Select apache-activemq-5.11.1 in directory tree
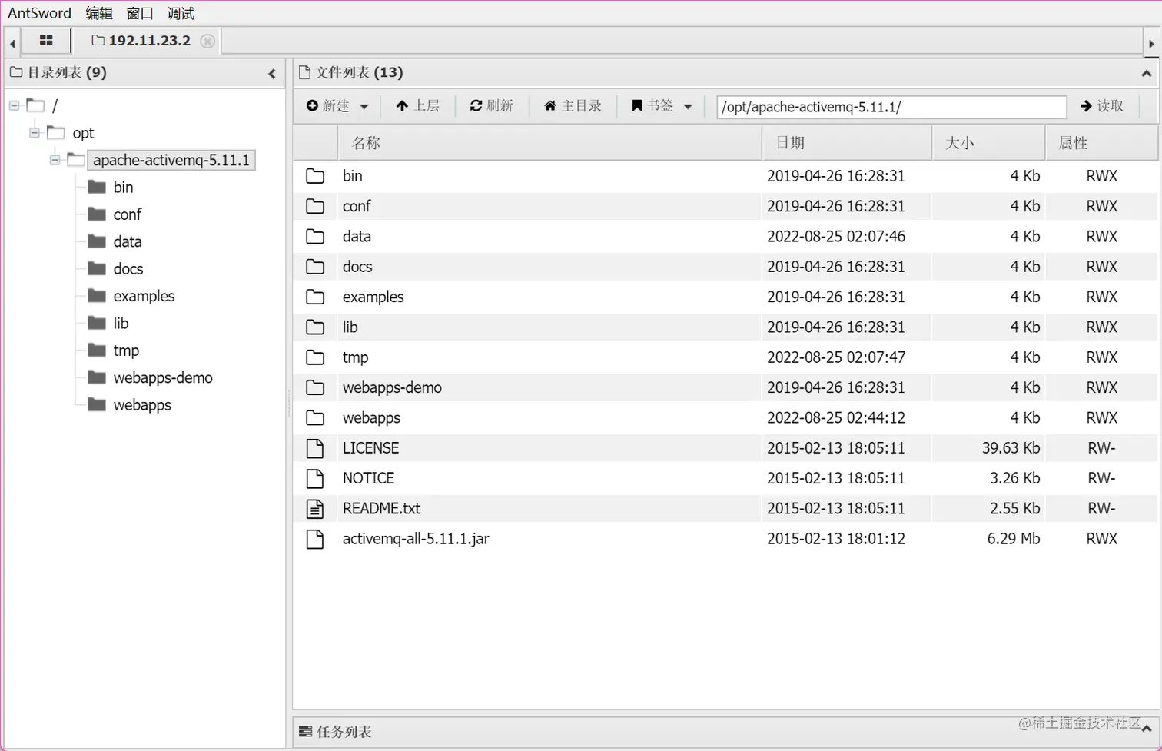 (171, 160)
